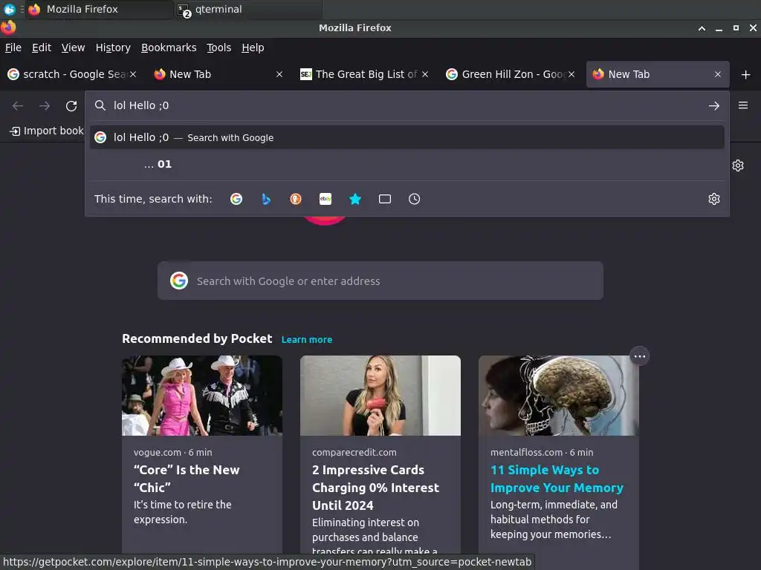Search bookmarks via star icon

355,199
